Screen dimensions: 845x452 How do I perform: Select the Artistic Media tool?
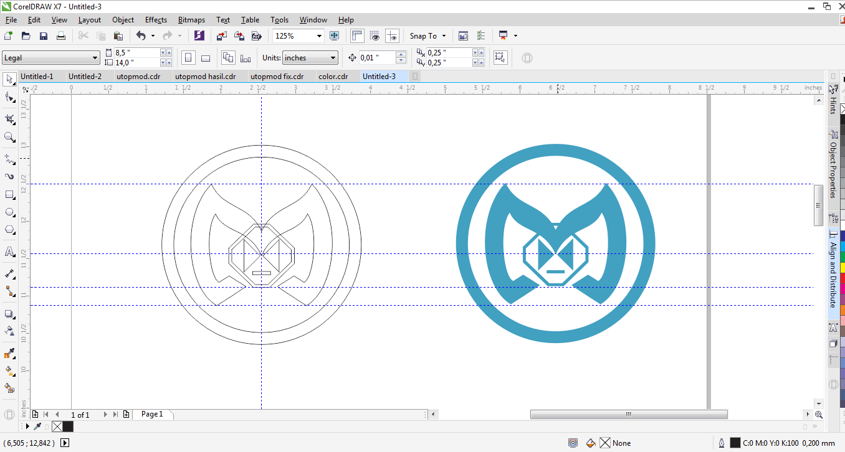pos(9,177)
